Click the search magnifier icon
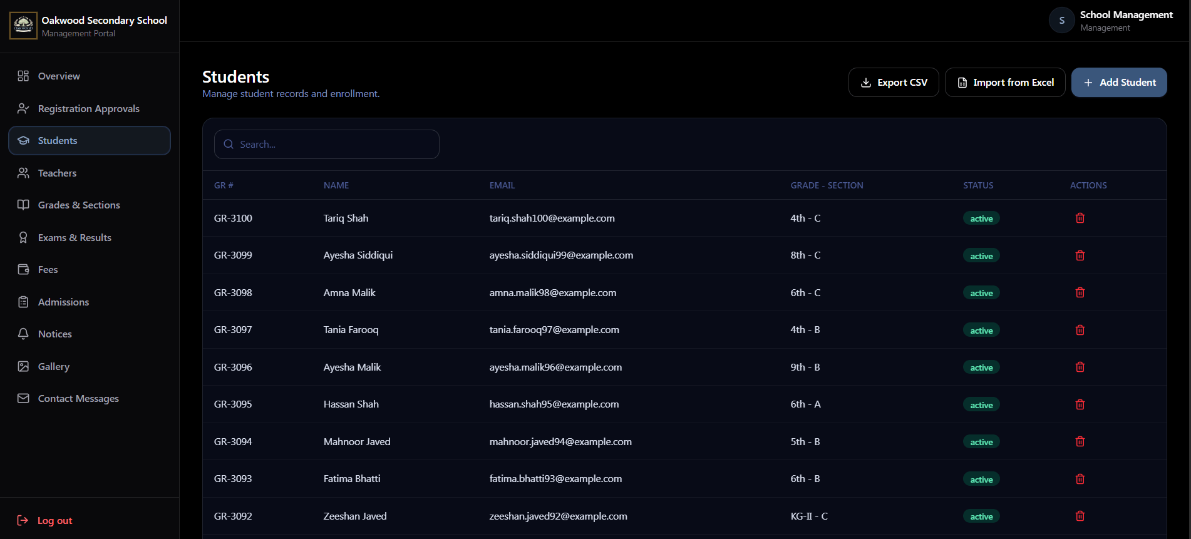The image size is (1191, 539). click(x=229, y=144)
